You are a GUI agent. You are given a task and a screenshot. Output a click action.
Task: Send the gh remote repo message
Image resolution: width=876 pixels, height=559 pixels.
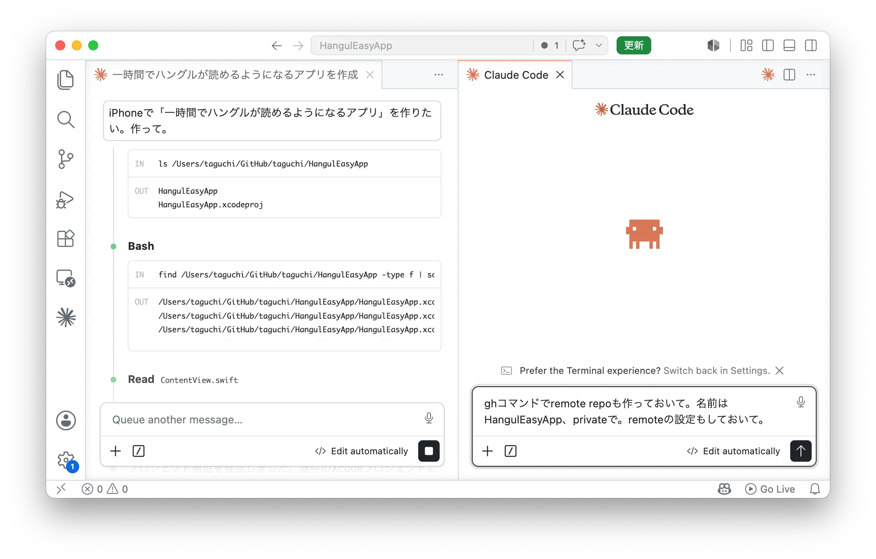801,451
